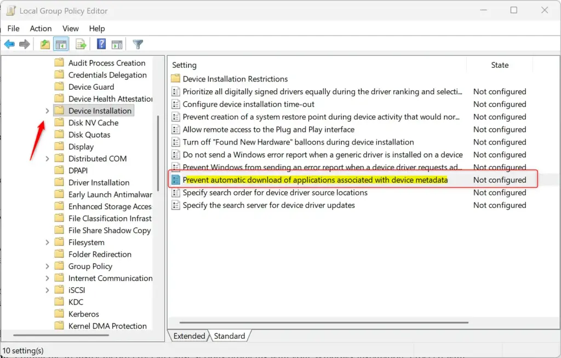Select Device Health Attestation folder

tap(110, 99)
